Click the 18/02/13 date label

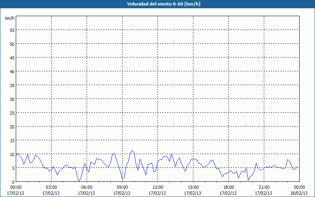[x=299, y=193]
